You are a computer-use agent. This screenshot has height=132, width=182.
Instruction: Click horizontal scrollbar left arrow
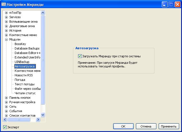click(5, 119)
